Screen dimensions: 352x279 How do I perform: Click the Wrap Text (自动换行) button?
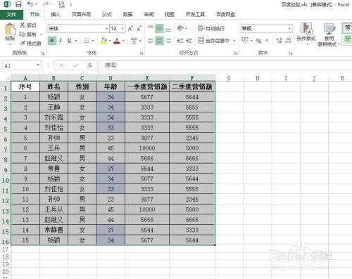pos(211,29)
